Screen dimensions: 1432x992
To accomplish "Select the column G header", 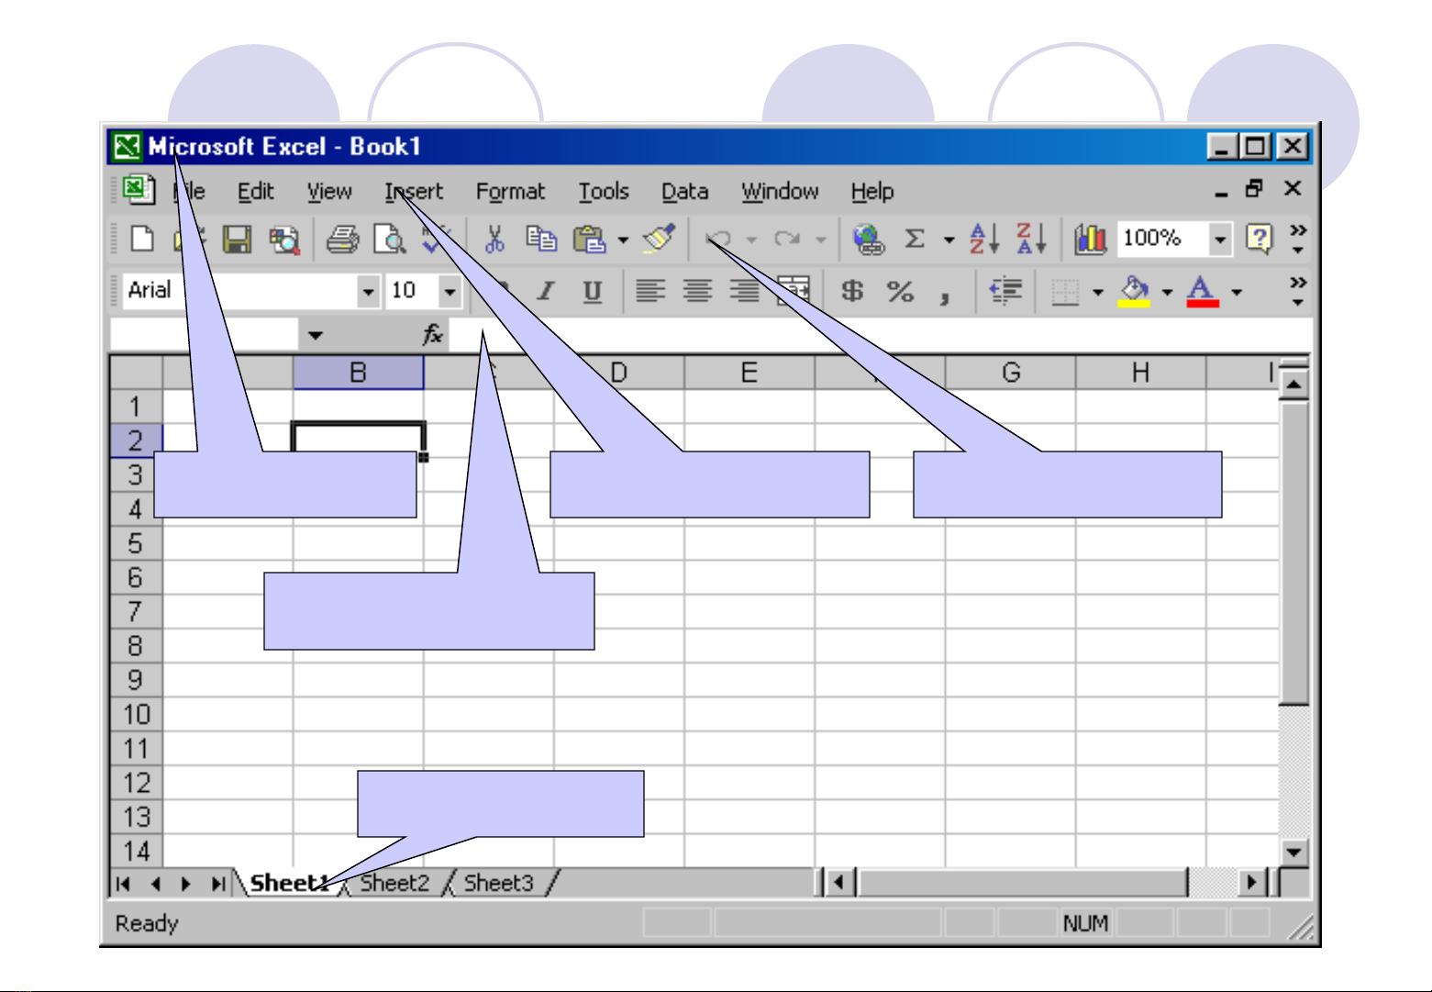I will (1010, 373).
